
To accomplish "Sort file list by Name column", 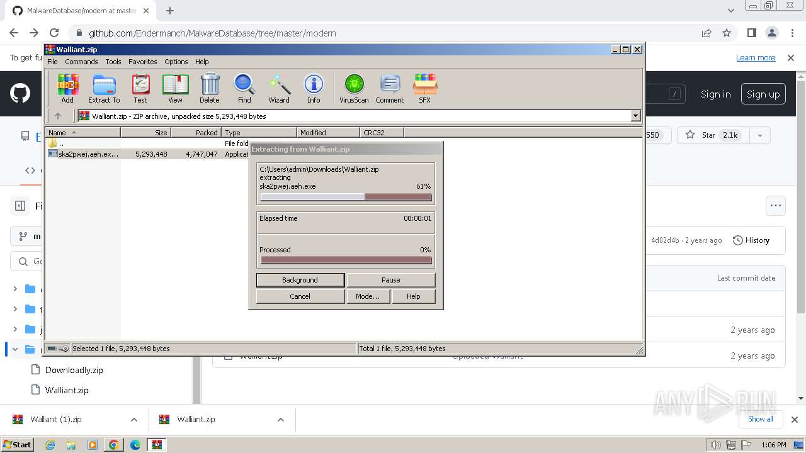I will click(x=83, y=132).
